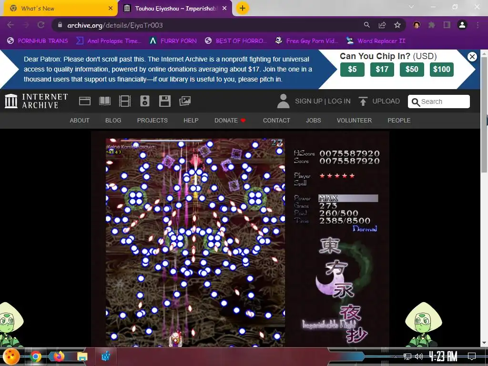Open the Word Replacer II bookmark

(x=376, y=41)
